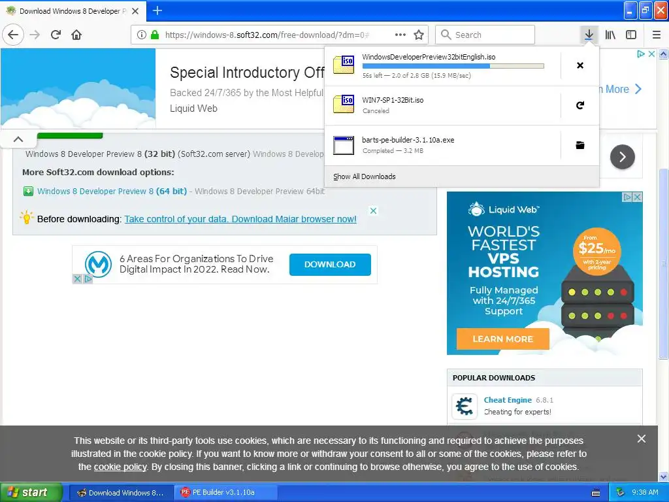
Task: Click the keyboard icon in taskbar tray
Action: click(x=596, y=493)
